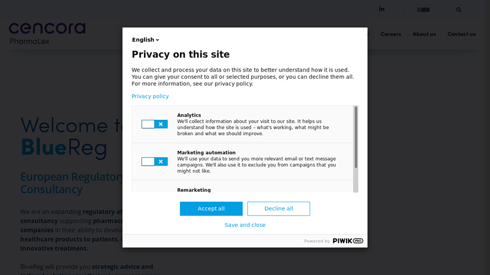Image resolution: width=490 pixels, height=275 pixels.
Task: Open the search magnifier icon
Action: click(458, 10)
